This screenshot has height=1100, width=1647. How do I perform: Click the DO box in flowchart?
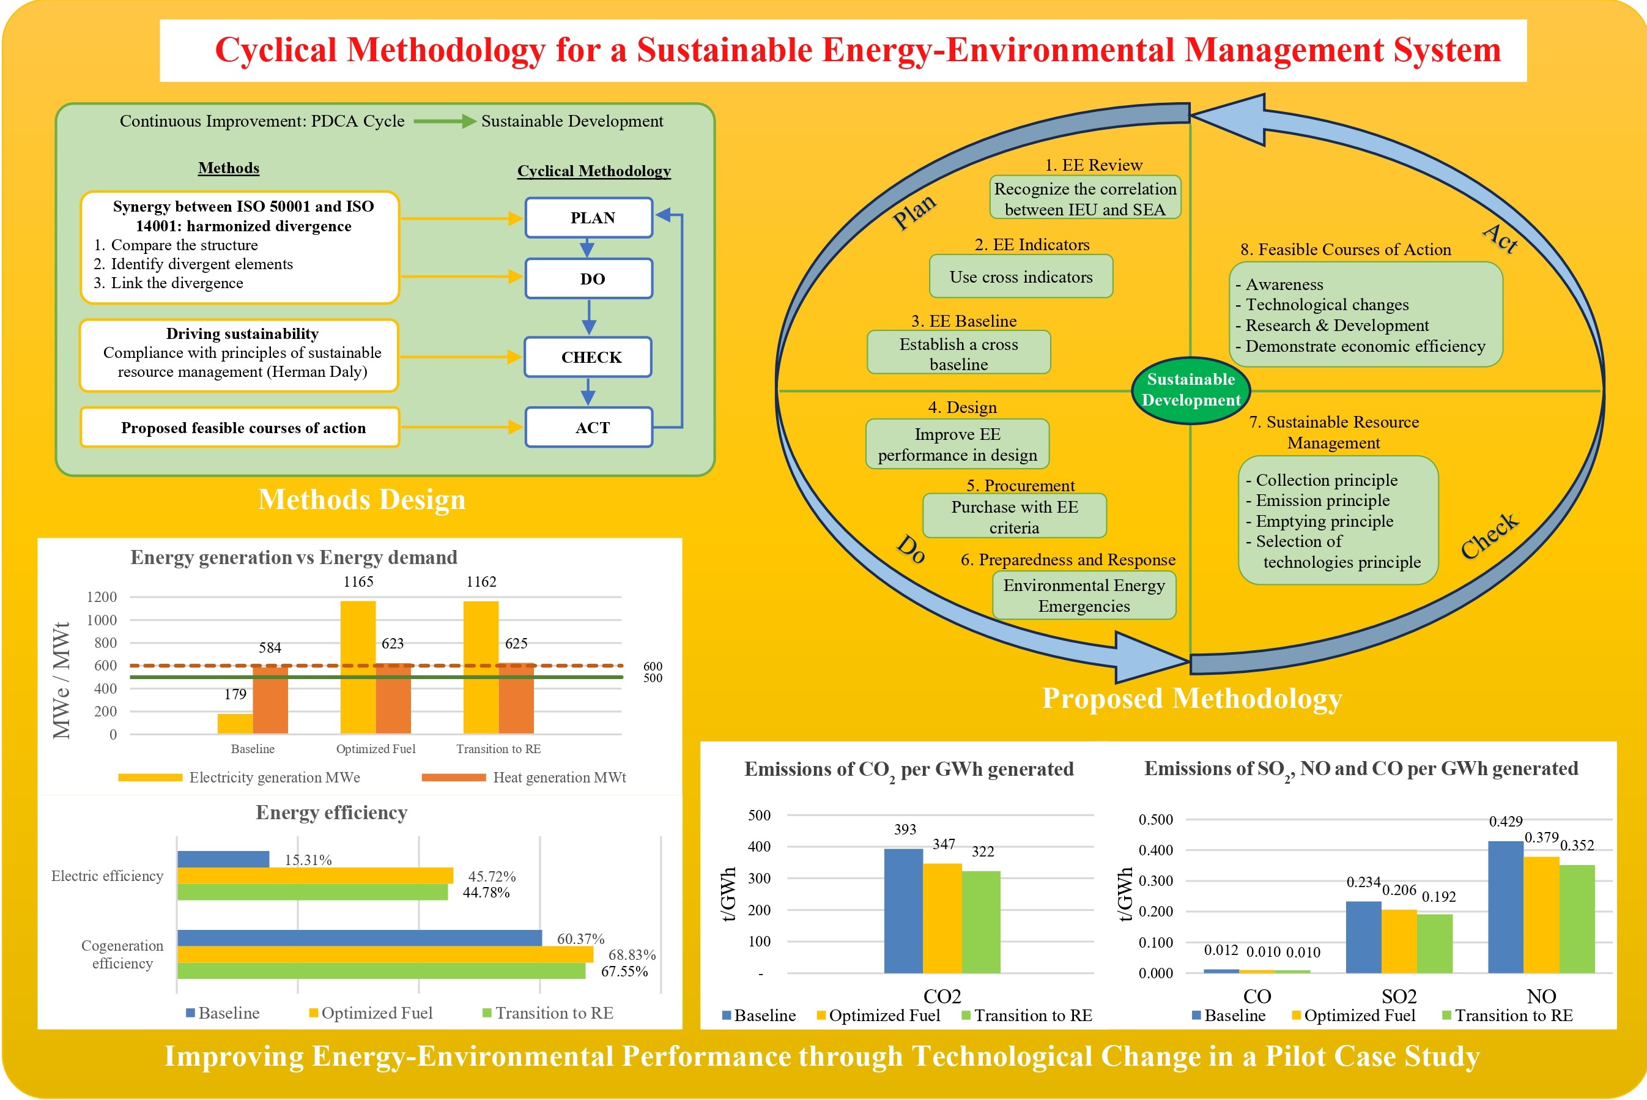588,278
